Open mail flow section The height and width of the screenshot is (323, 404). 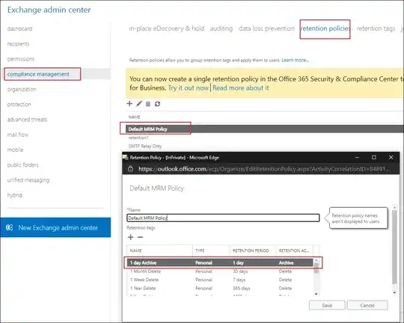point(17,135)
